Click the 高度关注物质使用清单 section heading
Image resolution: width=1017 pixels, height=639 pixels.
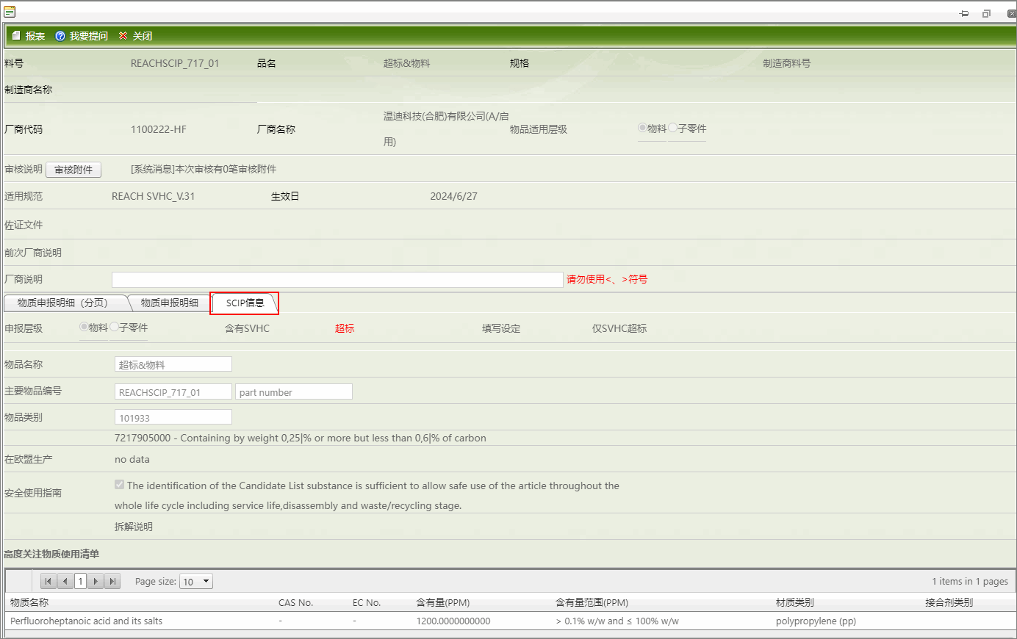coord(51,554)
